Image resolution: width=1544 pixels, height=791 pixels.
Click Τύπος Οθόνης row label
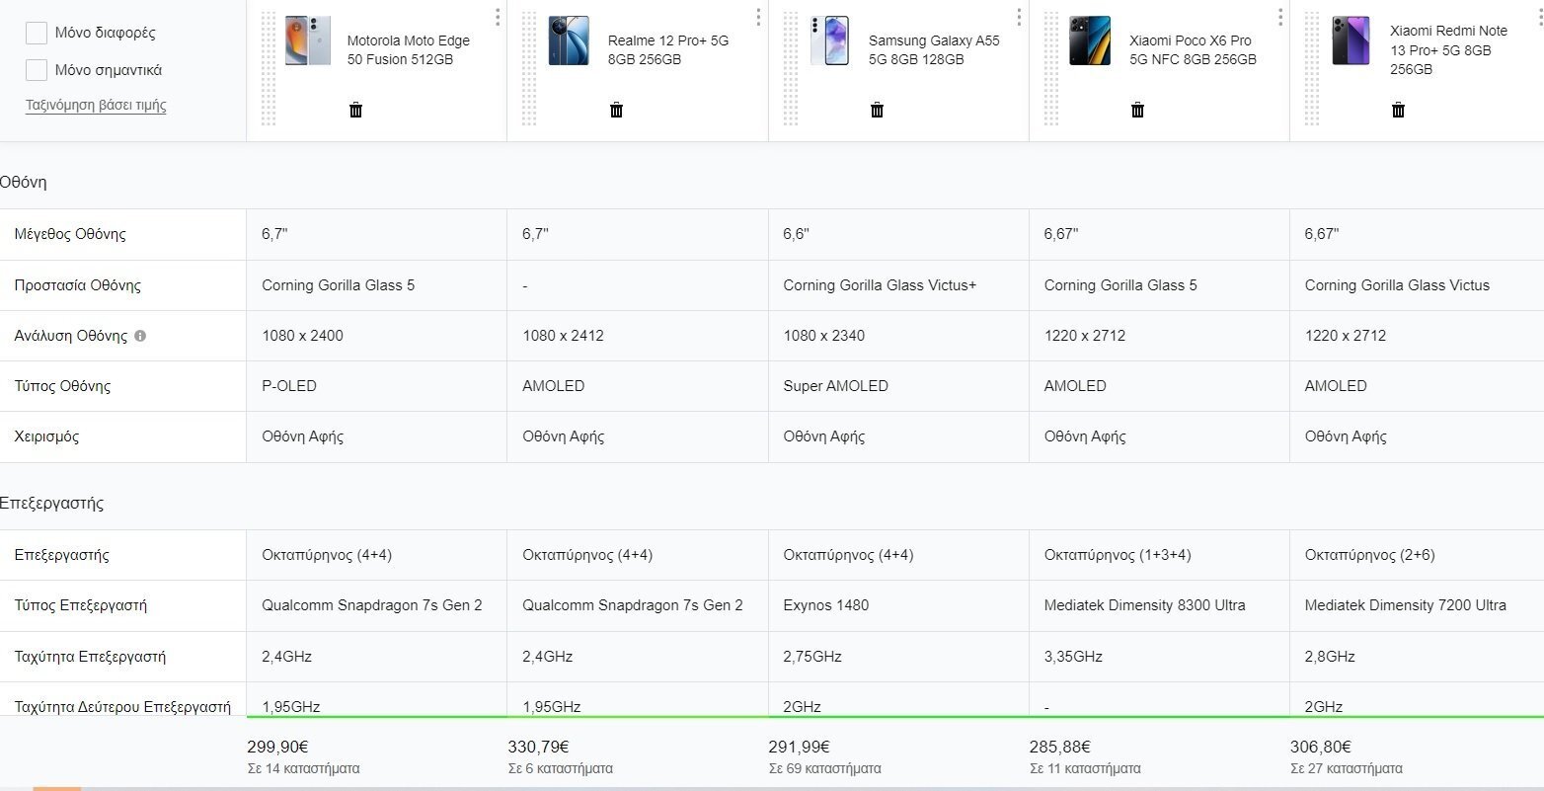62,386
